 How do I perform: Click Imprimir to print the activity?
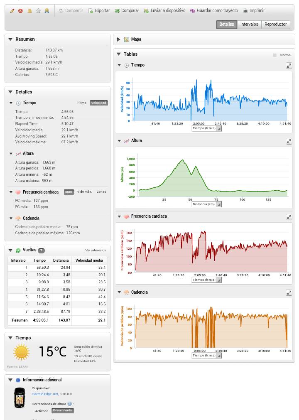click(x=253, y=11)
